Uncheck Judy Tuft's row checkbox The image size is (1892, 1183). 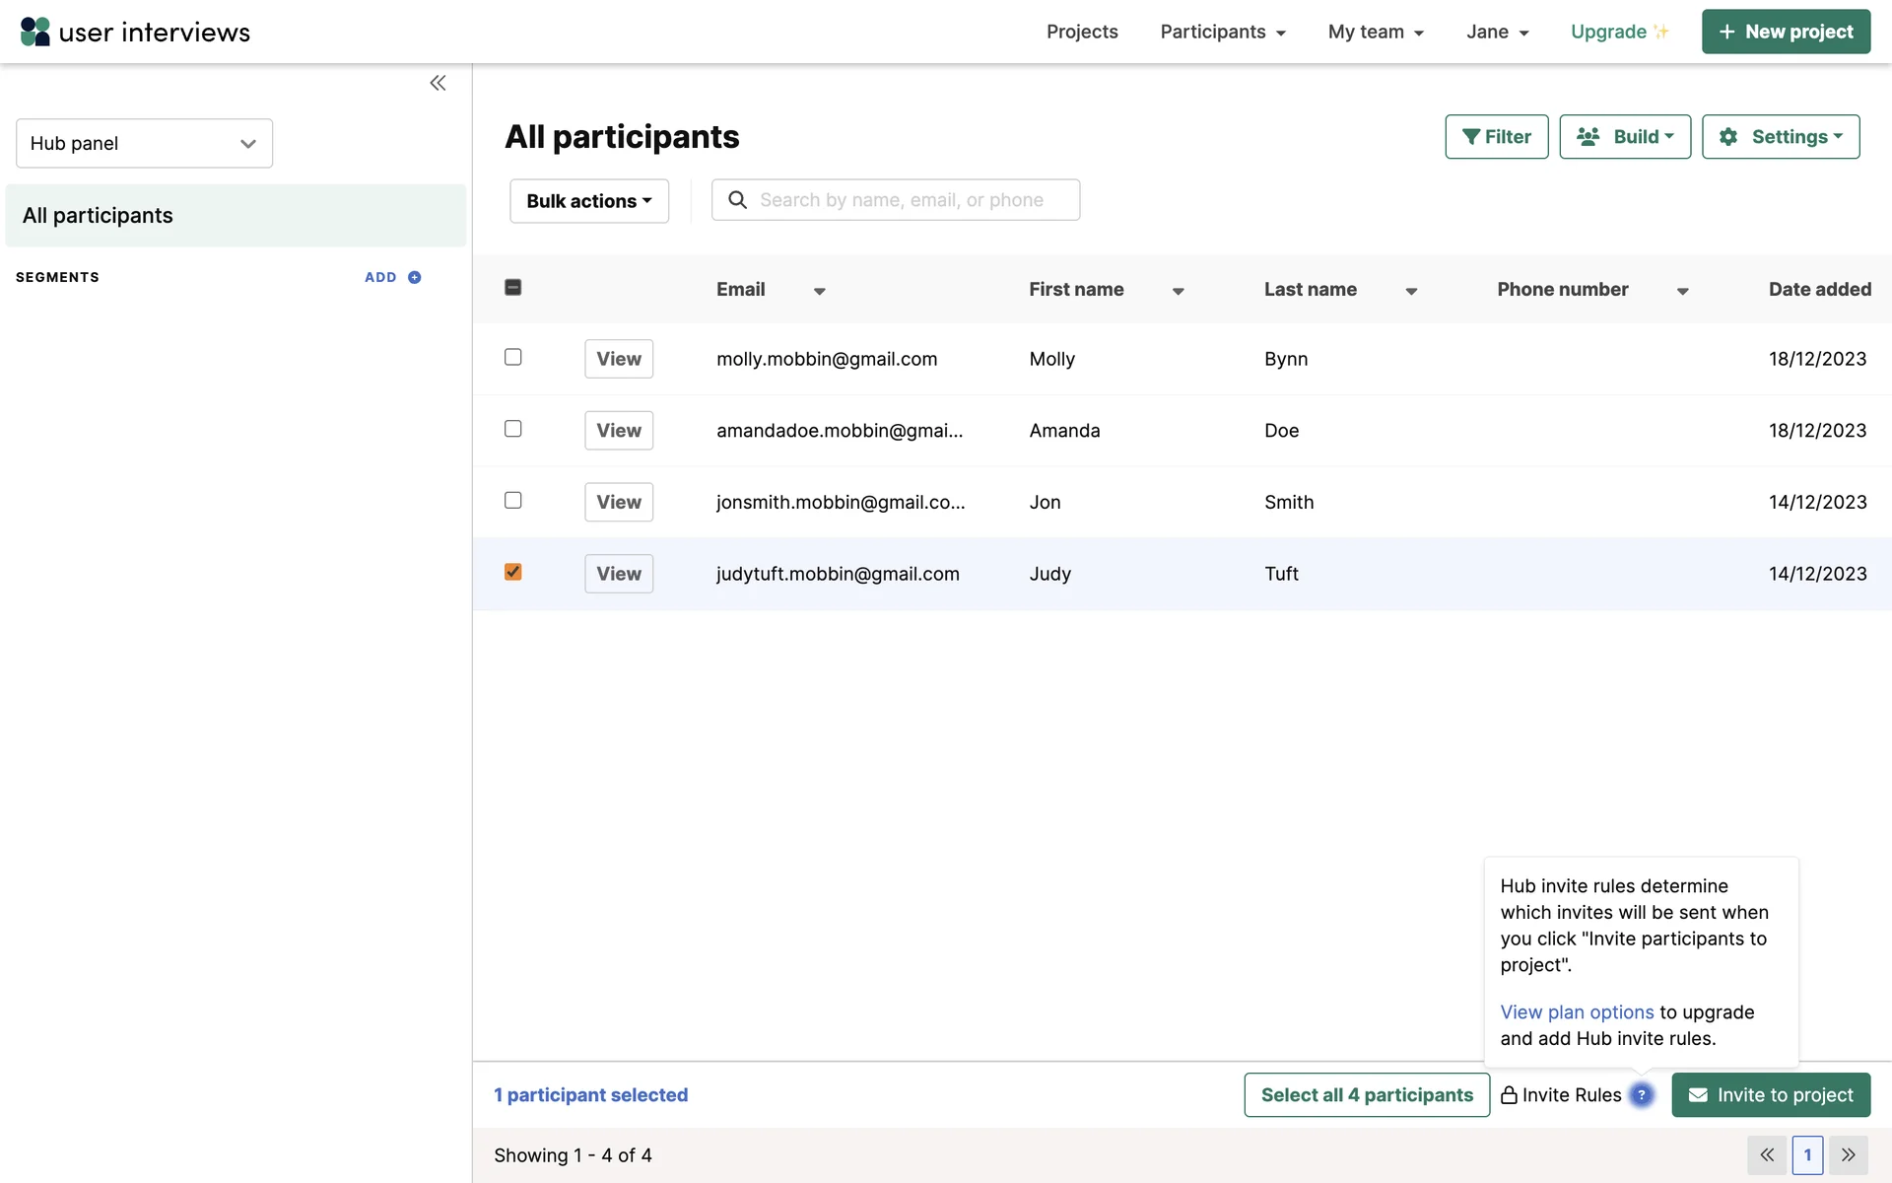[x=512, y=572]
